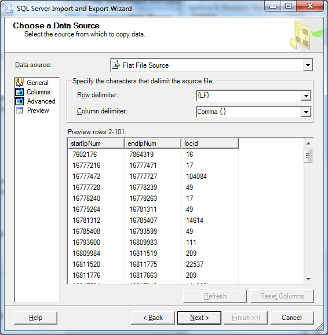Viewport: 328px width, 335px height.
Task: Select the Columns page
Action: [38, 92]
